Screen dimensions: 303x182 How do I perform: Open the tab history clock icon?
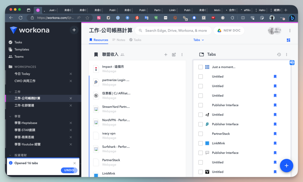tap(279, 54)
